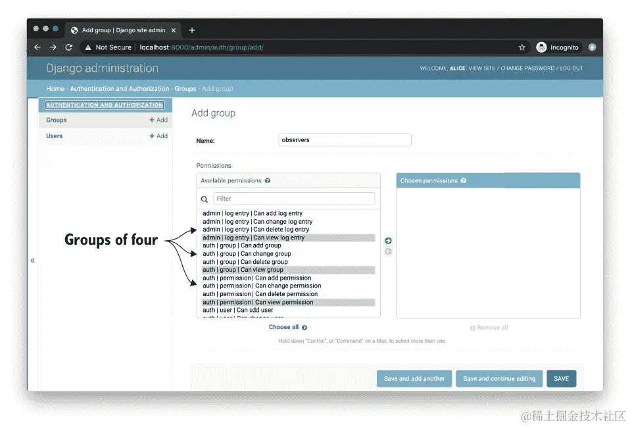The height and width of the screenshot is (427, 630).
Task: Click Save and add another
Action: [x=414, y=378]
